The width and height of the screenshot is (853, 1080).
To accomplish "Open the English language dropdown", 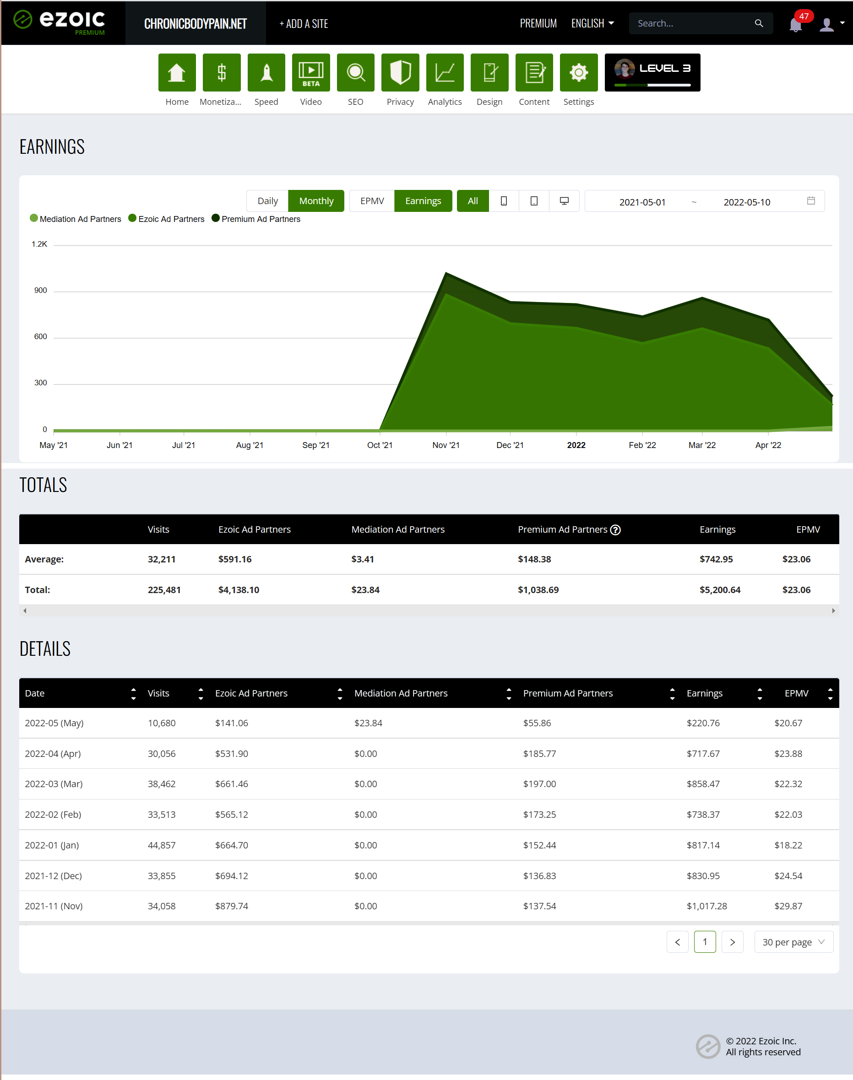I will tap(592, 23).
